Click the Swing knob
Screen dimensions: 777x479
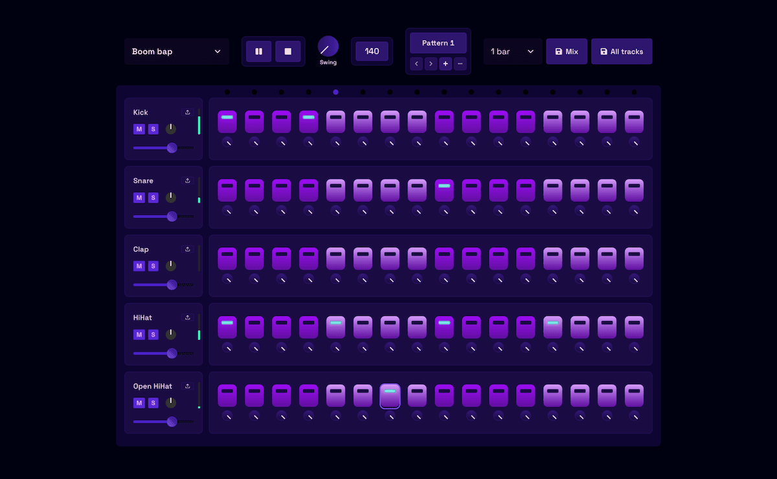pos(328,47)
